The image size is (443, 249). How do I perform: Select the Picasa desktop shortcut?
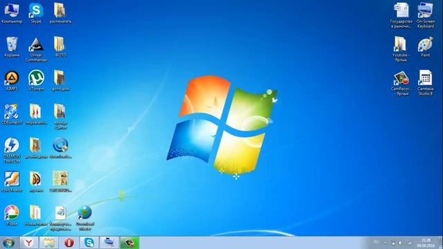tap(12, 216)
